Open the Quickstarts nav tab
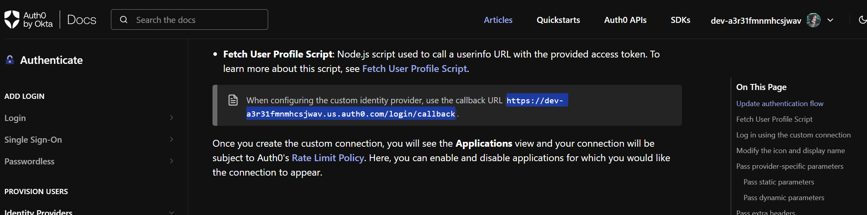The height and width of the screenshot is (215, 867). click(x=558, y=20)
